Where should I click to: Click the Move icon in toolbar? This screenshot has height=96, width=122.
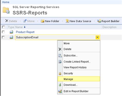click(25, 21)
